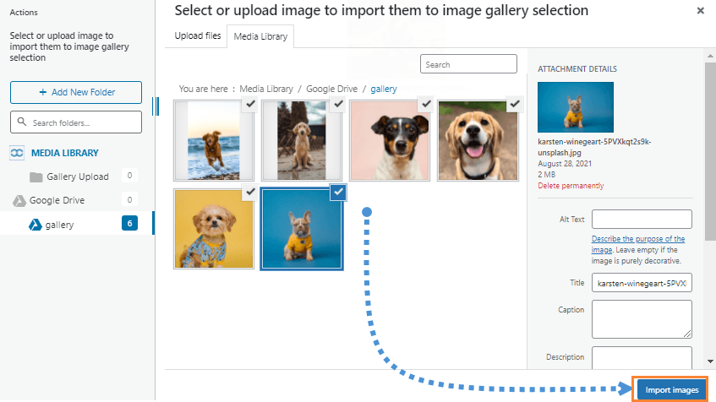
Task: Select the fluffy dog on yellow thumbnail
Action: pyautogui.click(x=215, y=230)
